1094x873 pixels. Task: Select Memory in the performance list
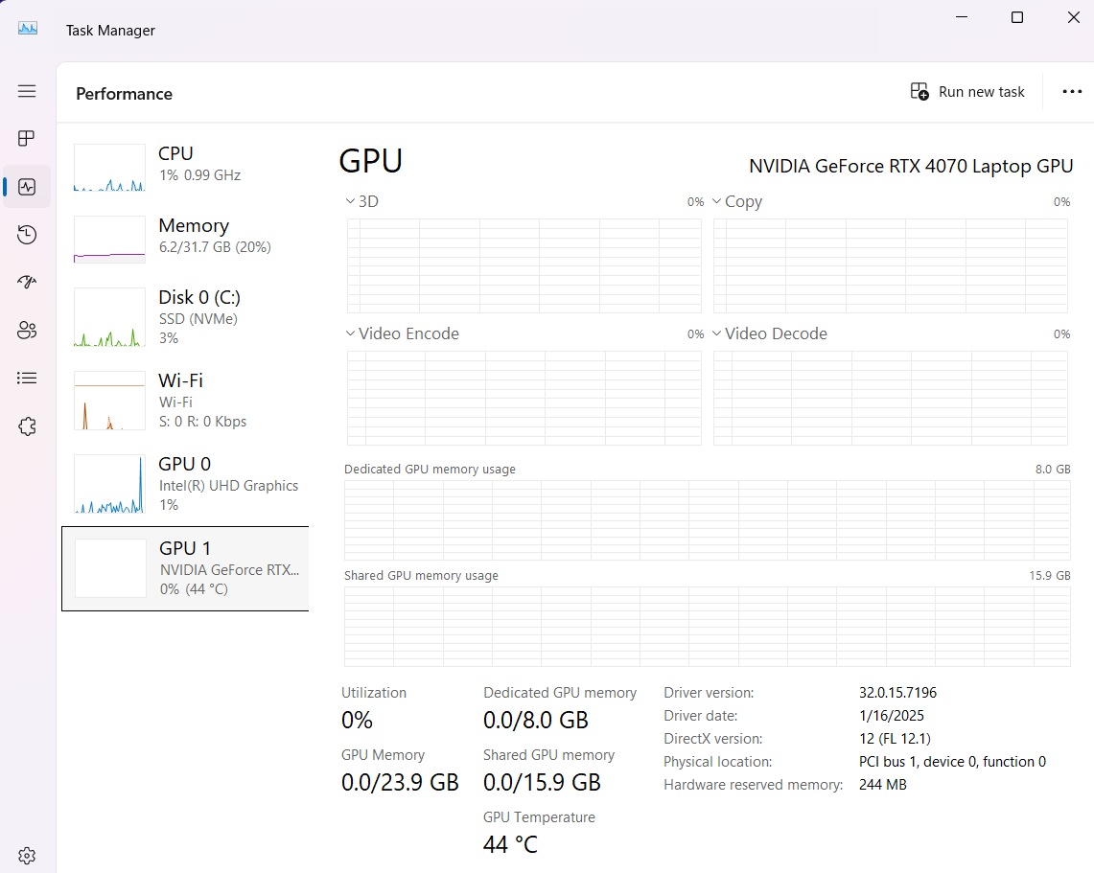click(x=185, y=237)
